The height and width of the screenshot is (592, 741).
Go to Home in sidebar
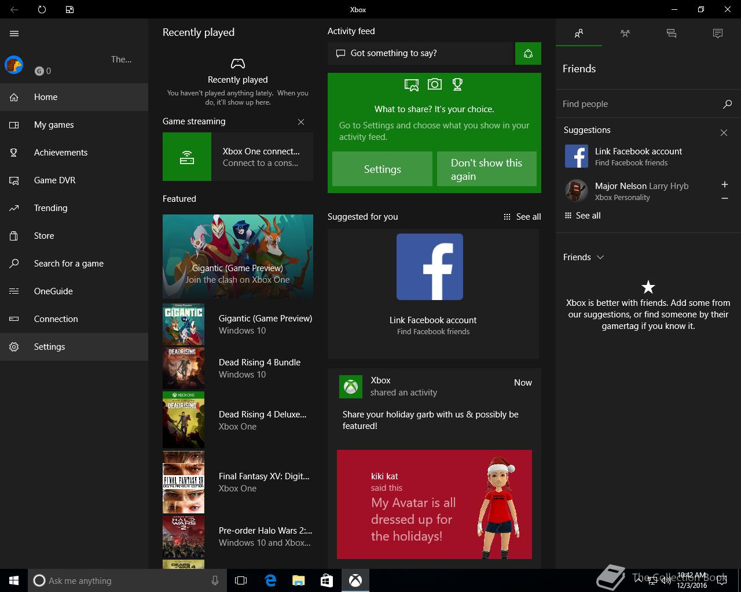[x=74, y=97]
